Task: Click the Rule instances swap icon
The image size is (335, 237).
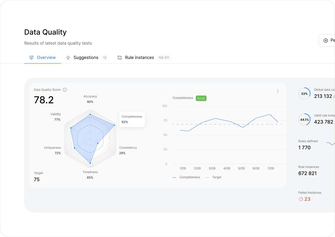Action: [120, 57]
